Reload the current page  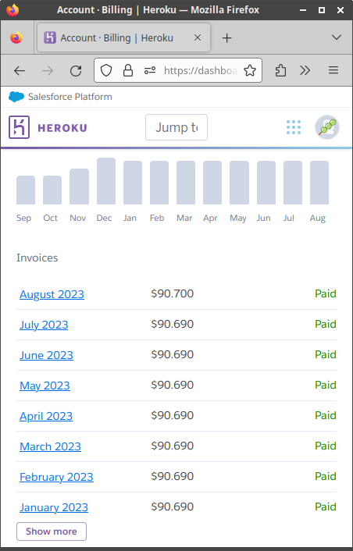click(76, 71)
